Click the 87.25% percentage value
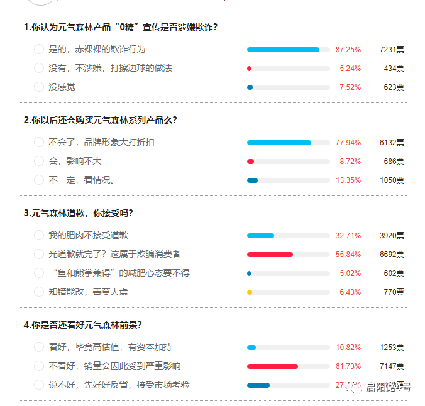The width and height of the screenshot is (425, 406). [x=348, y=50]
